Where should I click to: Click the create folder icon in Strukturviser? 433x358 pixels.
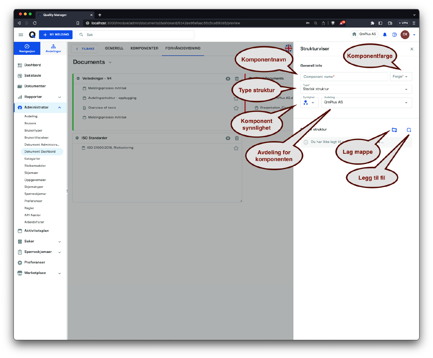394,130
